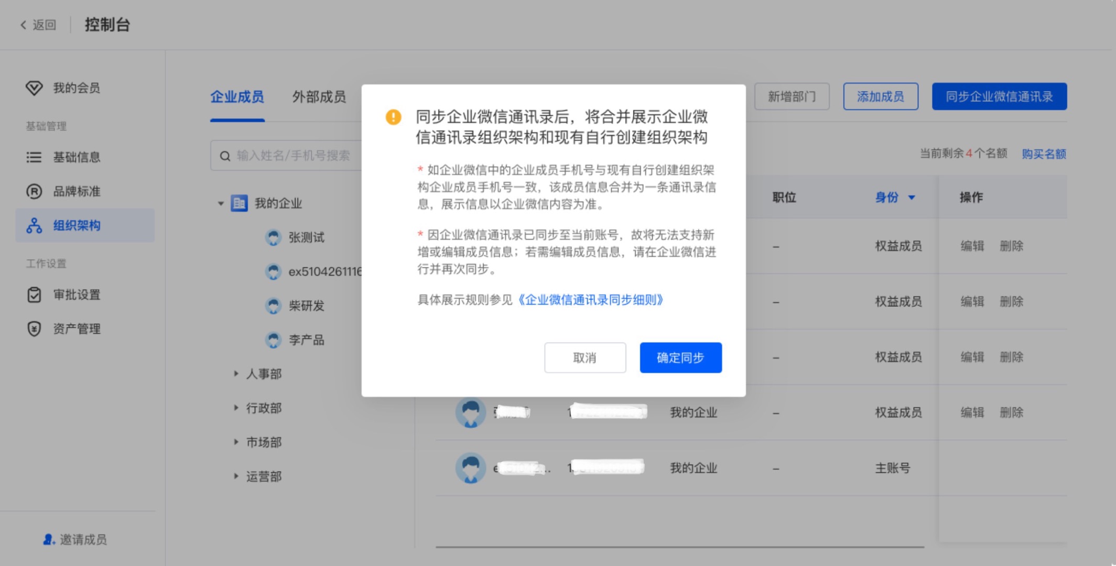The height and width of the screenshot is (566, 1116).
Task: Expand the 市场部 department
Action: coord(236,442)
